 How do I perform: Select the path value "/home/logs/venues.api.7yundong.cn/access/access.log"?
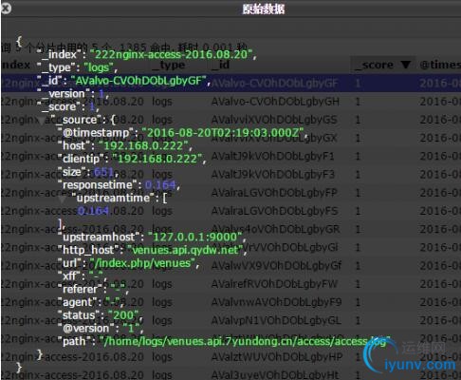245,341
